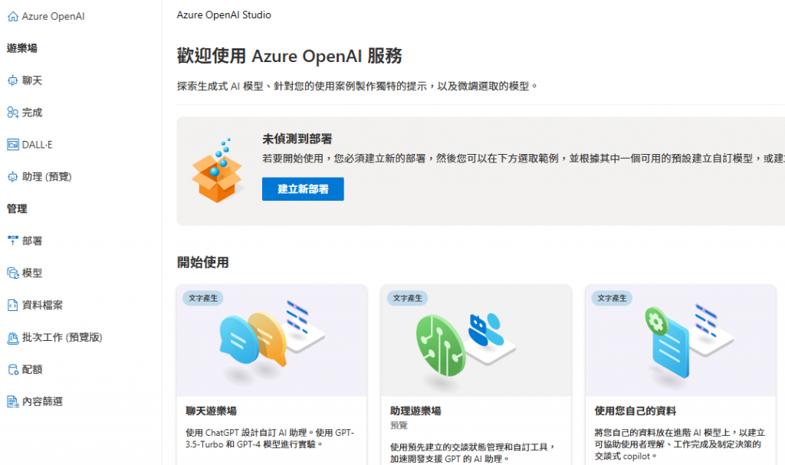Click the 若要開始使用 deployment instruction text
This screenshot has width=785, height=465.
pyautogui.click(x=523, y=159)
